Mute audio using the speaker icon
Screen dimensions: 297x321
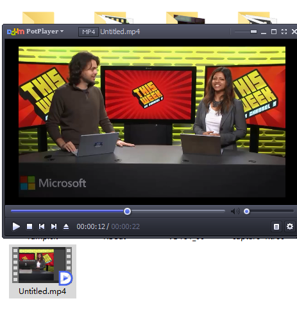pyautogui.click(x=235, y=212)
